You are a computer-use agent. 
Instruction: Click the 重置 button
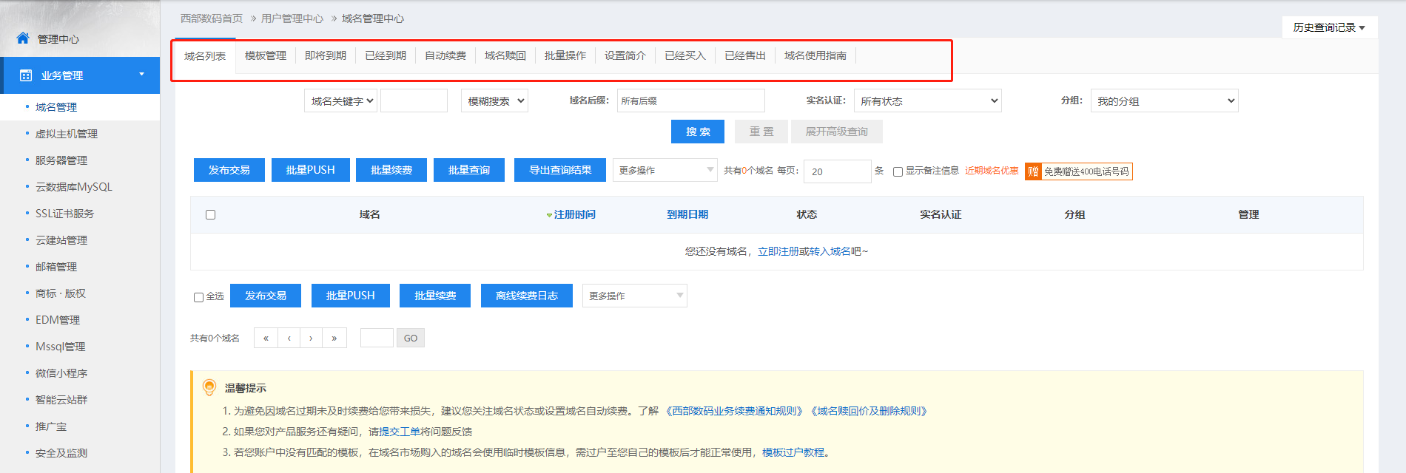(761, 132)
